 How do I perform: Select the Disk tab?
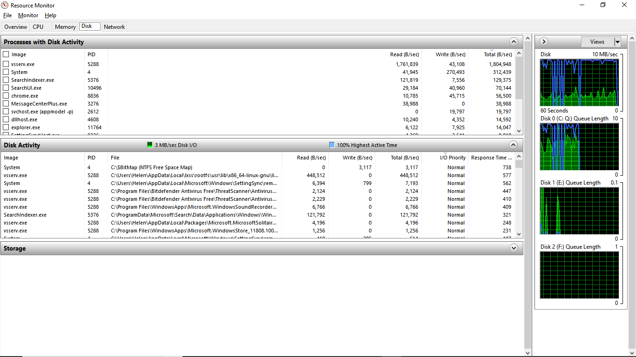tap(90, 26)
